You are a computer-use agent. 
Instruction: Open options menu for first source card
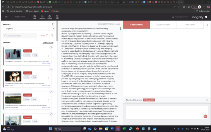tap(49, 57)
